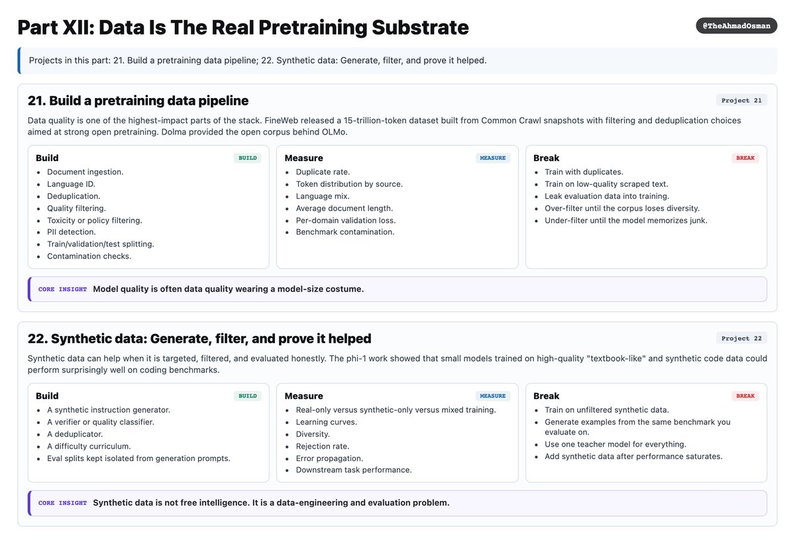Screen dimensions: 795x542
Task: Click the red BREAK tag in Project 21
Action: [x=745, y=158]
